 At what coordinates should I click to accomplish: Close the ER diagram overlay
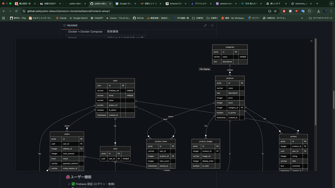pyautogui.click(x=311, y=41)
